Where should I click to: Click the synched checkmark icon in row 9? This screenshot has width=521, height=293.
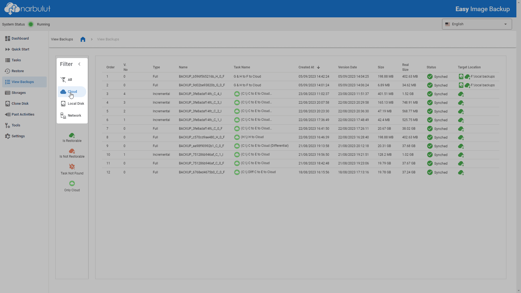point(430,146)
